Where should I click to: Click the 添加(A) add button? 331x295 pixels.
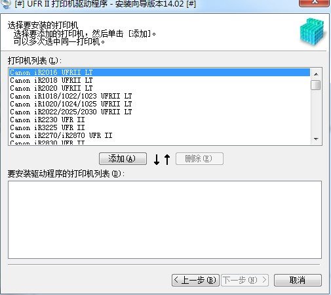click(x=123, y=158)
